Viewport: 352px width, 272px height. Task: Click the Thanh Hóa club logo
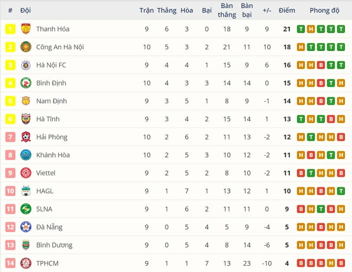click(x=26, y=29)
